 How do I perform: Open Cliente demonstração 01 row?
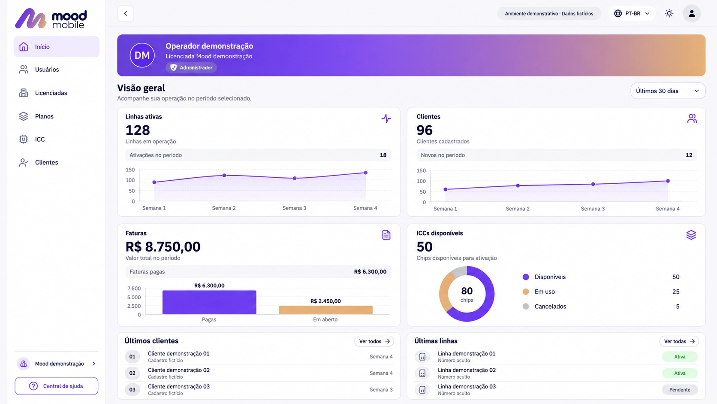[x=259, y=357]
